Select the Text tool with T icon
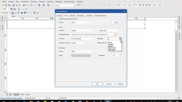The image size is (182, 102). [18, 13]
